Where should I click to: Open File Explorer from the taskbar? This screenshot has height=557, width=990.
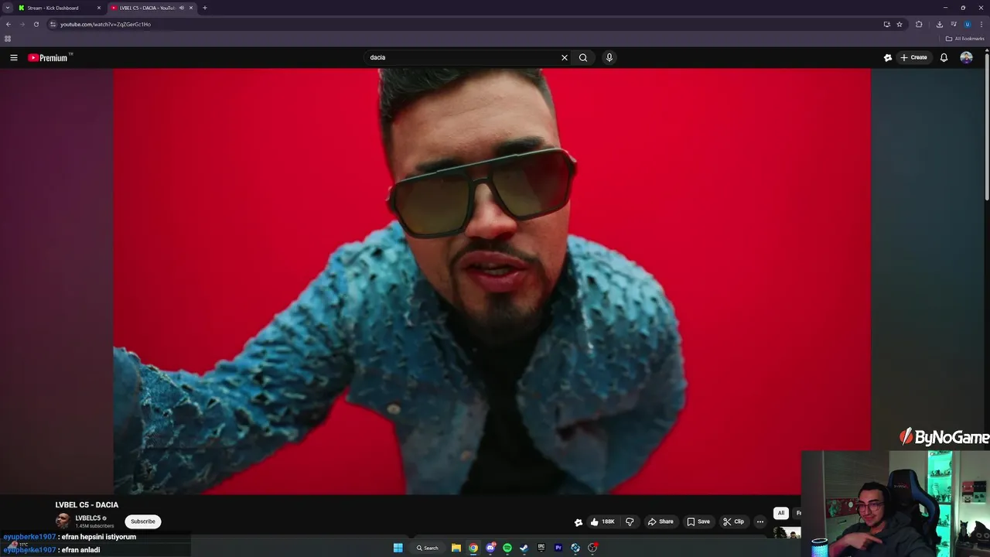pyautogui.click(x=456, y=548)
